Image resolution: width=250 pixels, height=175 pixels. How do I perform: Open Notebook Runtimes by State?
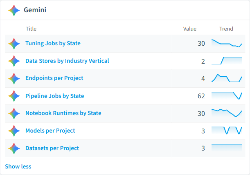pyautogui.click(x=63, y=113)
